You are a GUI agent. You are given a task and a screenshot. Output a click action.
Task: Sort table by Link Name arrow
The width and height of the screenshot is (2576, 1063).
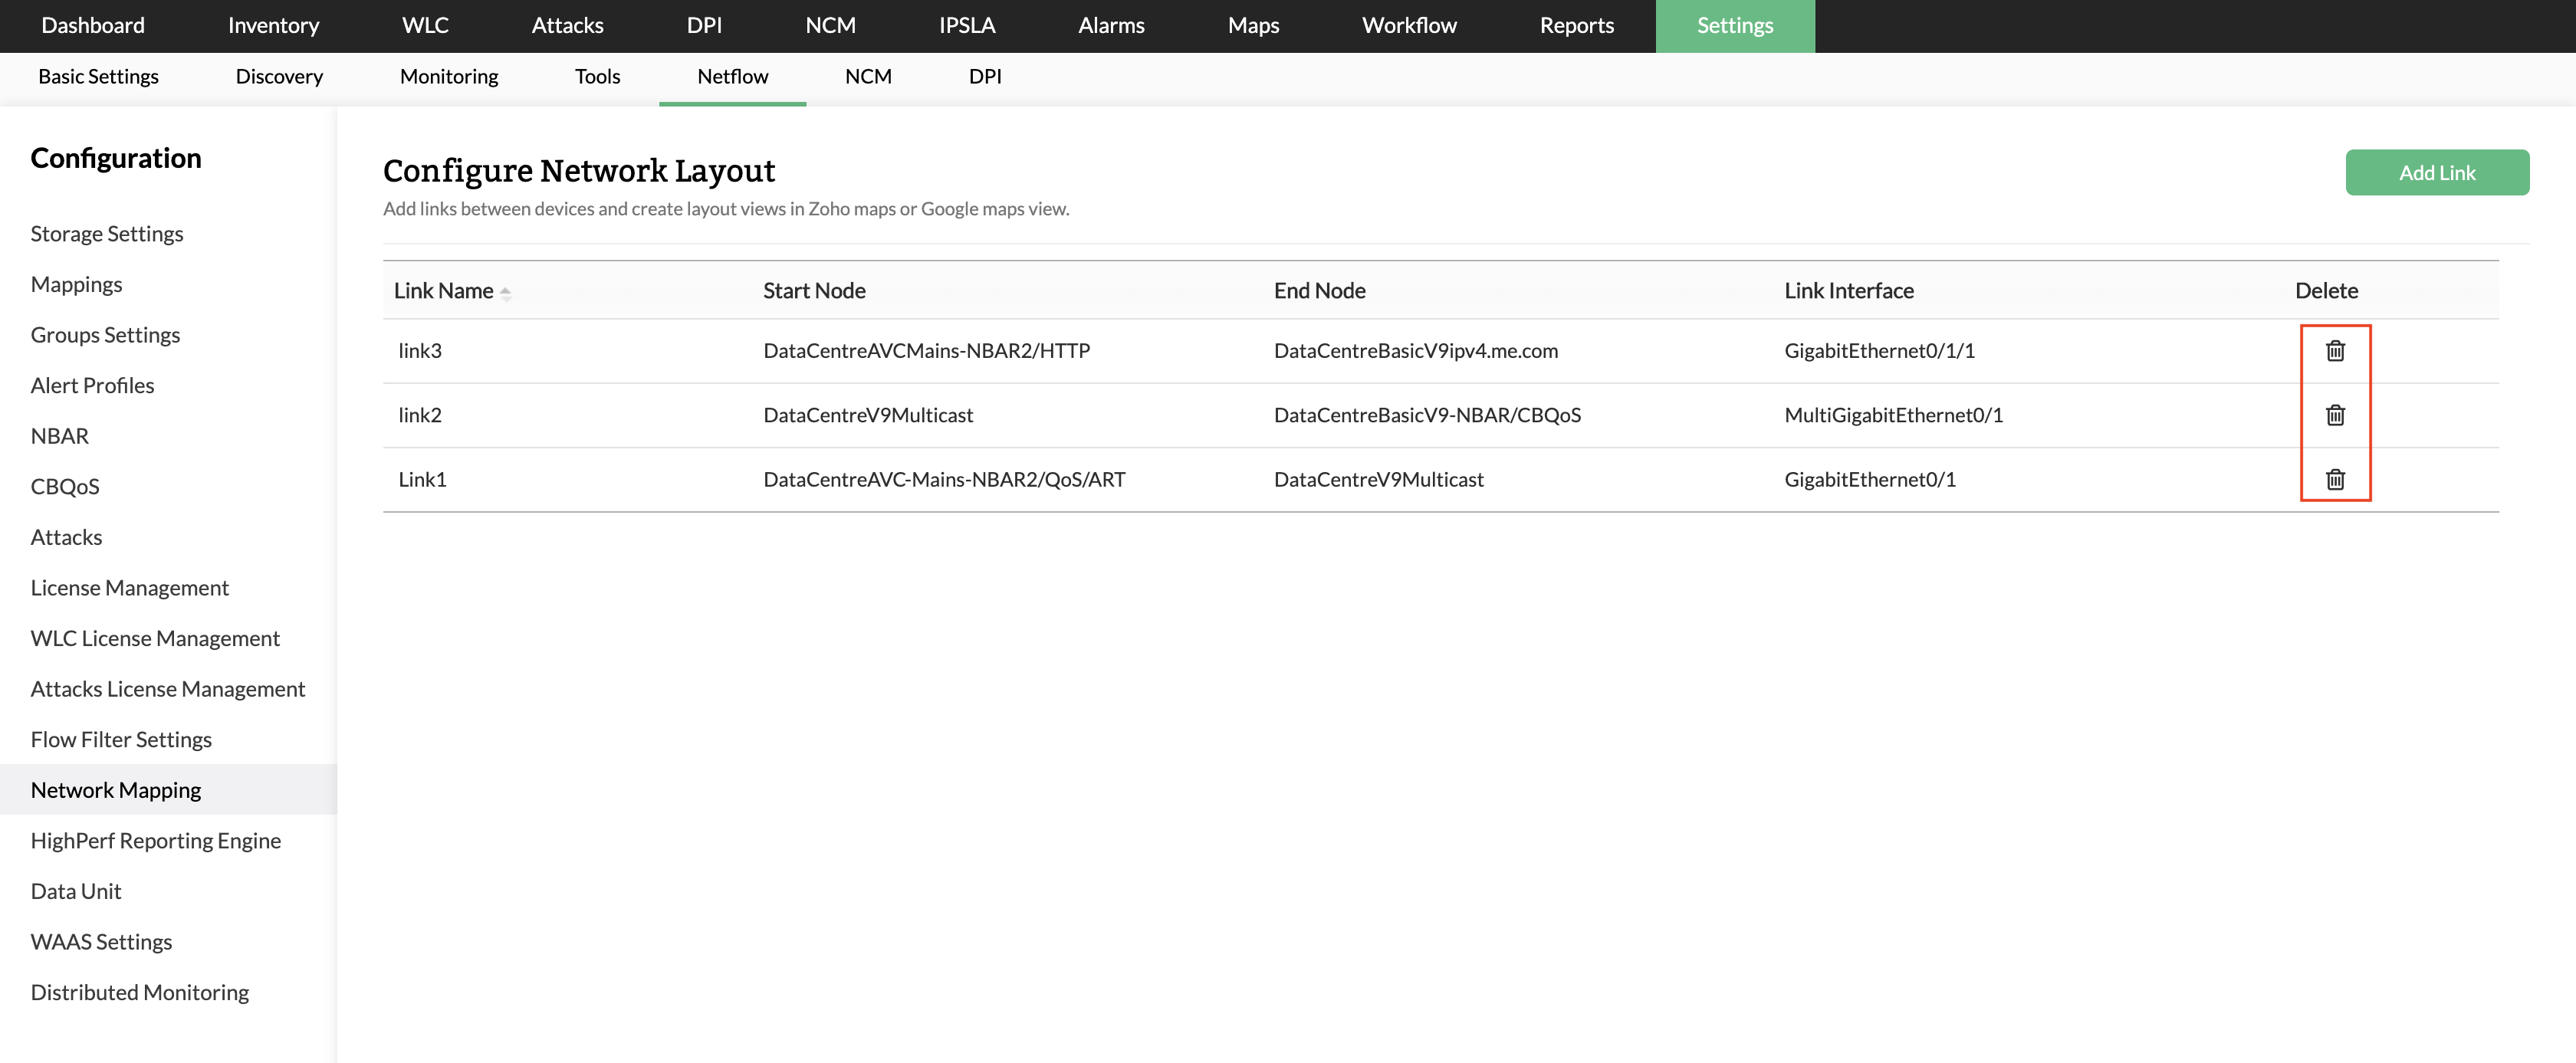pos(505,293)
